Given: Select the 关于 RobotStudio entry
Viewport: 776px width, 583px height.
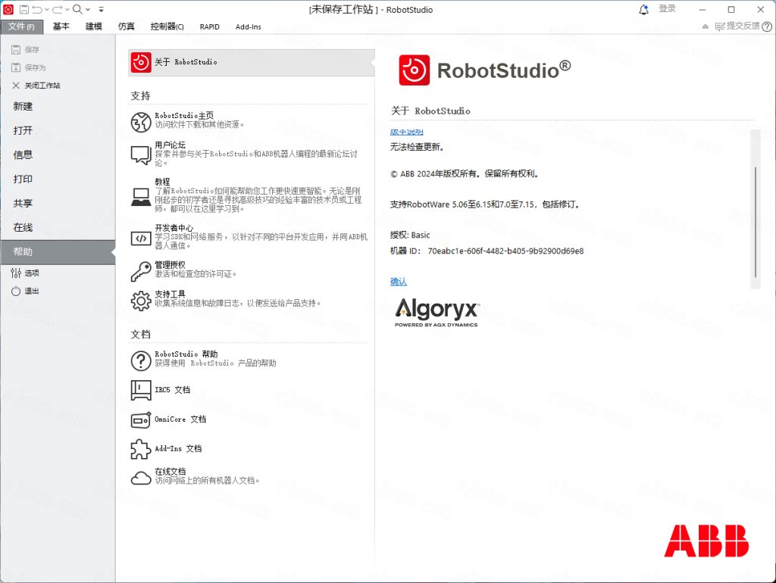Looking at the screenshot, I should point(251,62).
